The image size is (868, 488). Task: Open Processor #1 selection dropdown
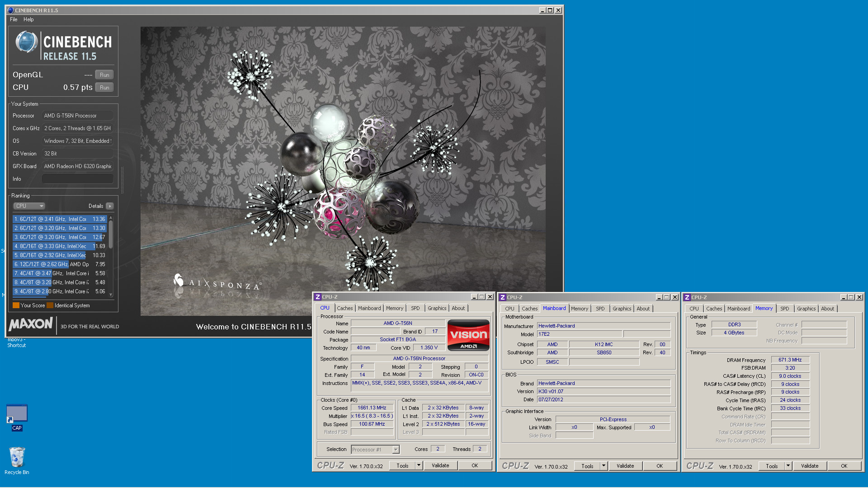[375, 450]
